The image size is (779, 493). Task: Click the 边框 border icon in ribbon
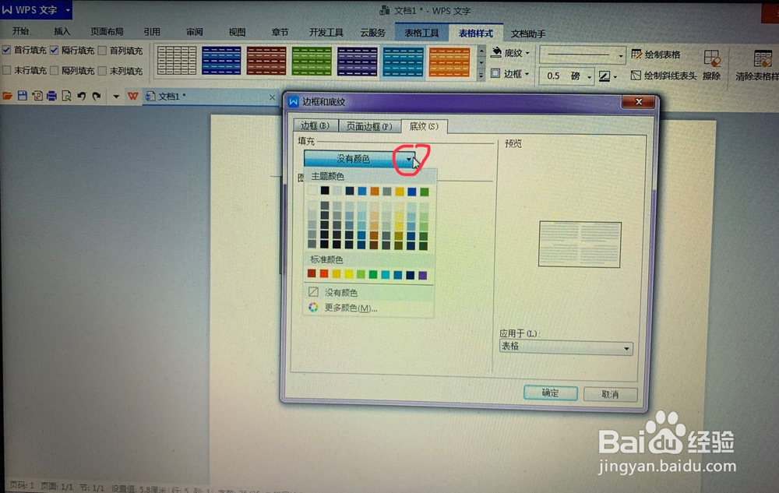coord(495,73)
